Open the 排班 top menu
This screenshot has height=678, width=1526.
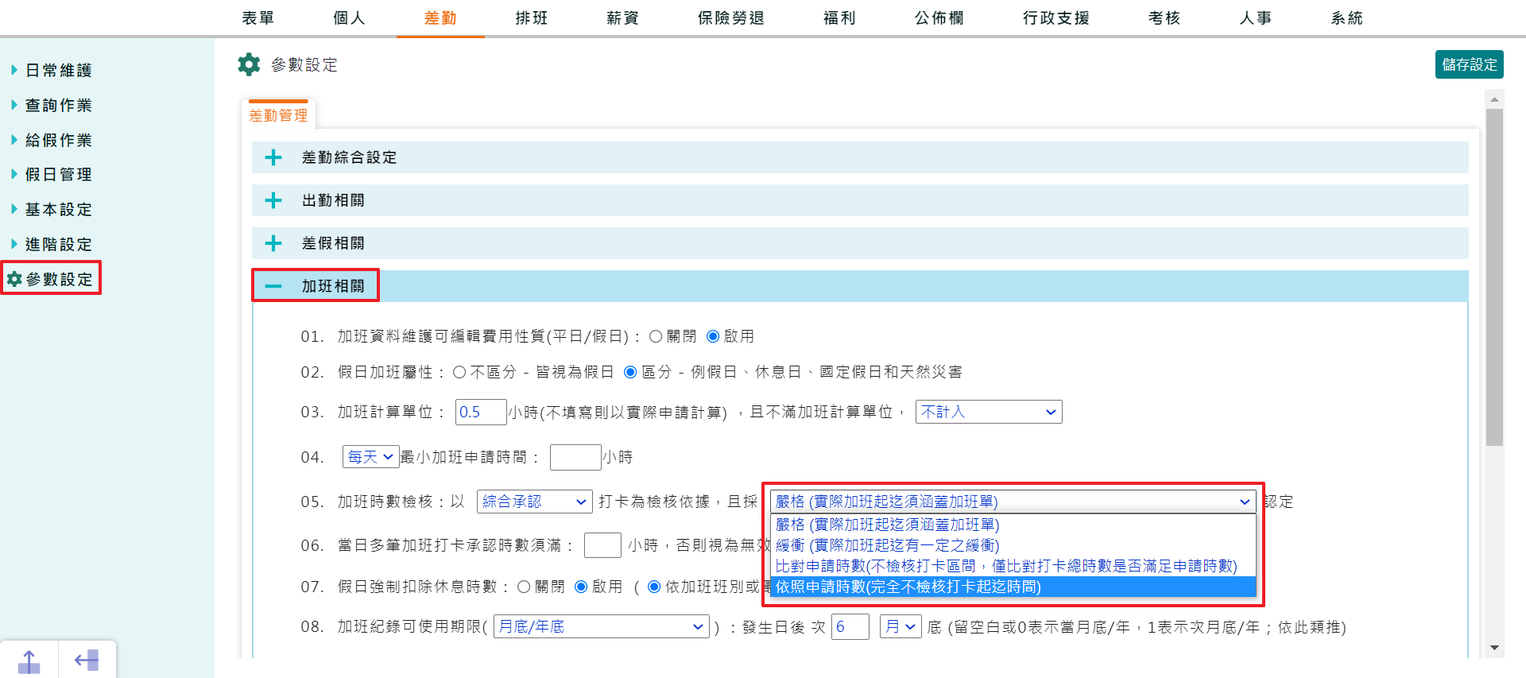pos(532,17)
